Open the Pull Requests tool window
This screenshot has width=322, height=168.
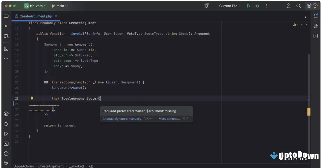point(6,36)
